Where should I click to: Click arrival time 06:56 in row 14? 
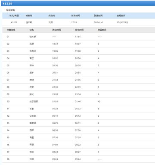55,130
